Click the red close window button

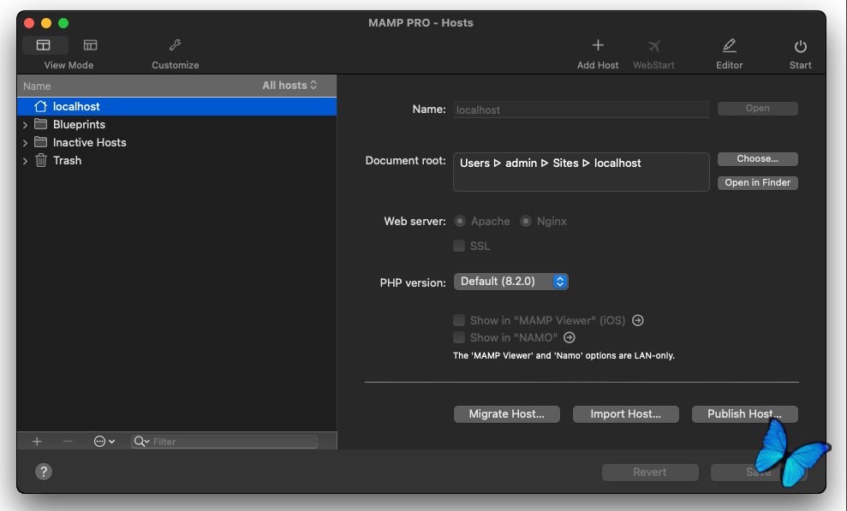(x=29, y=22)
